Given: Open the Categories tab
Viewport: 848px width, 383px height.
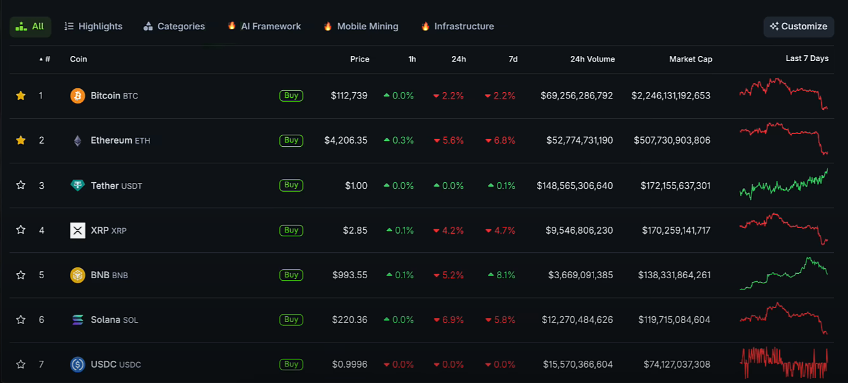Looking at the screenshot, I should click(174, 27).
